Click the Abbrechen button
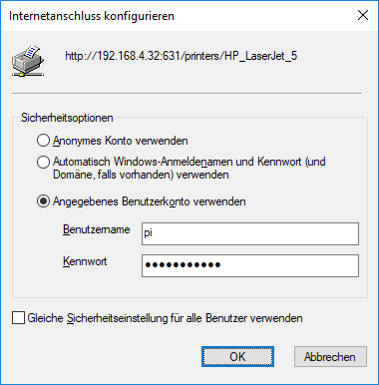The image size is (379, 385). click(330, 357)
